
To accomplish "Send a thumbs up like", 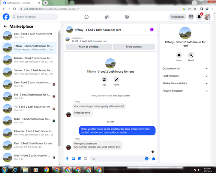I will click(x=153, y=159).
